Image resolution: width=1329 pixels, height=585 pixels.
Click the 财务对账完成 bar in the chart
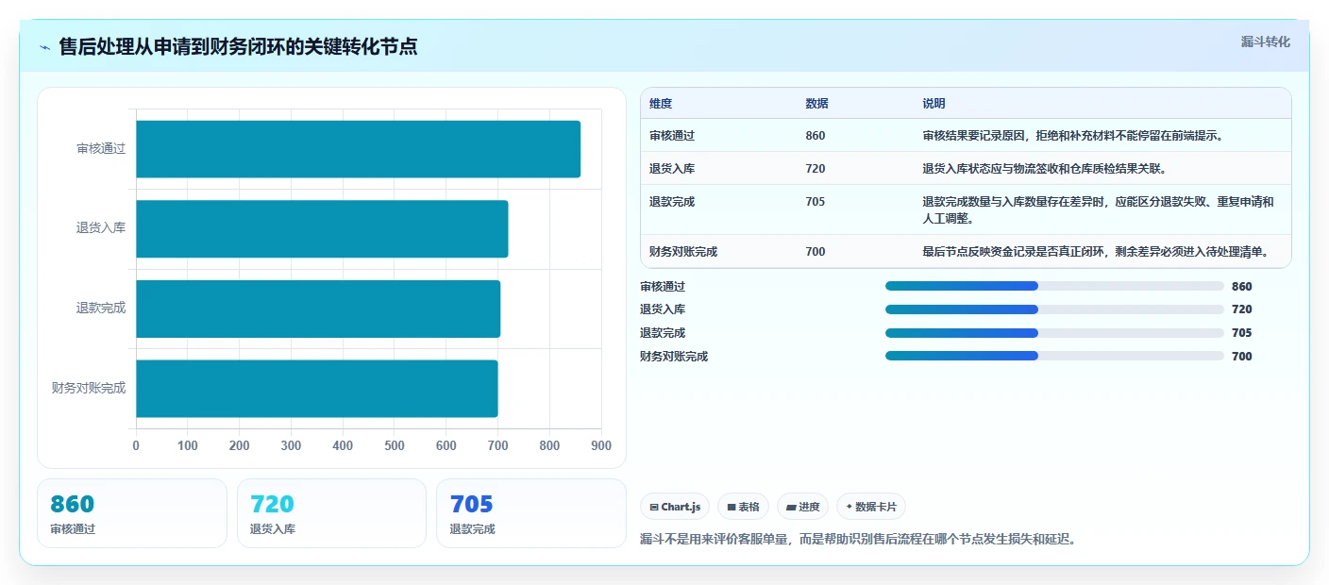click(x=317, y=388)
